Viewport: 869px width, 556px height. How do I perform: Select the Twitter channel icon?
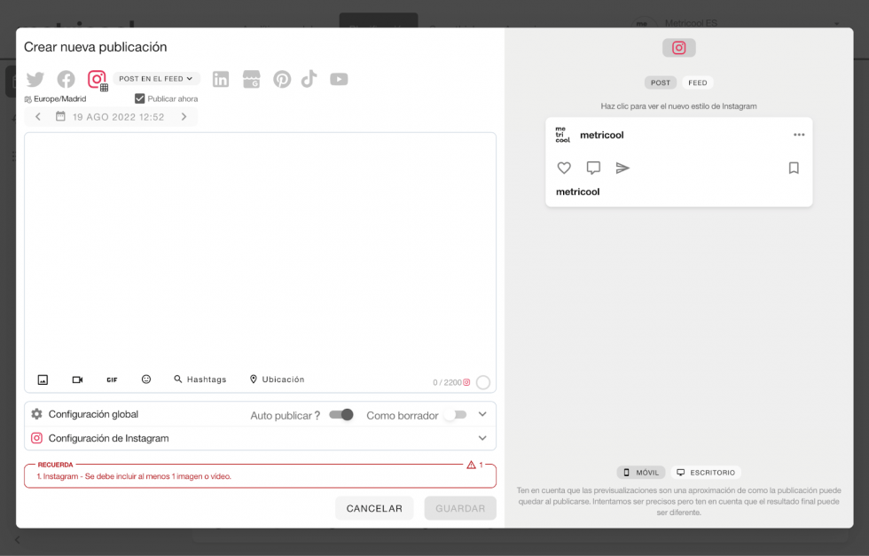[35, 79]
